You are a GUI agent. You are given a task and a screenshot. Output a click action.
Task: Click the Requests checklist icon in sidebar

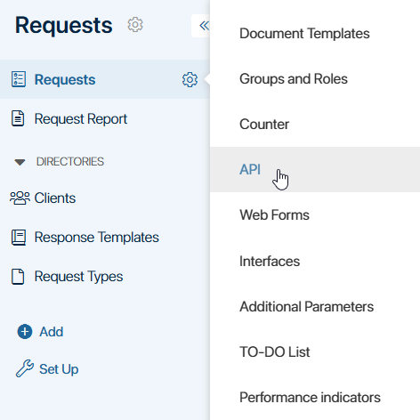coord(19,79)
